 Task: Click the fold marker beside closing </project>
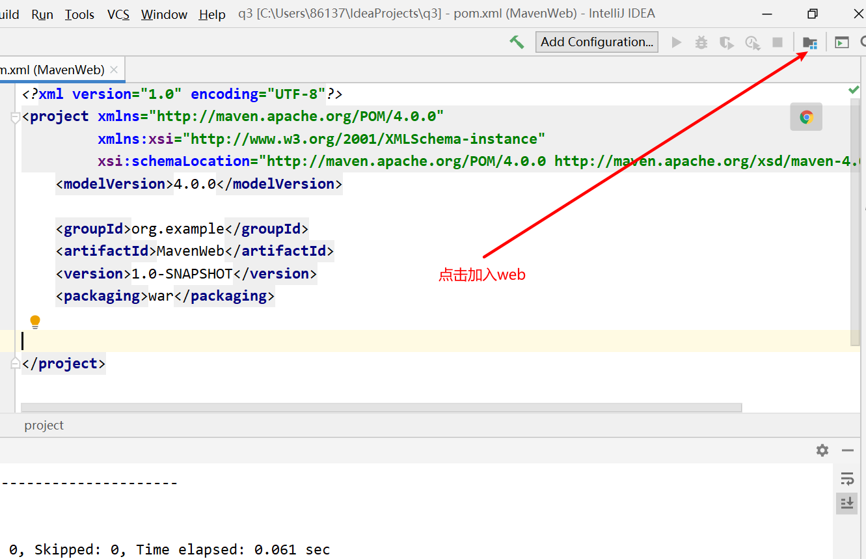click(x=15, y=364)
